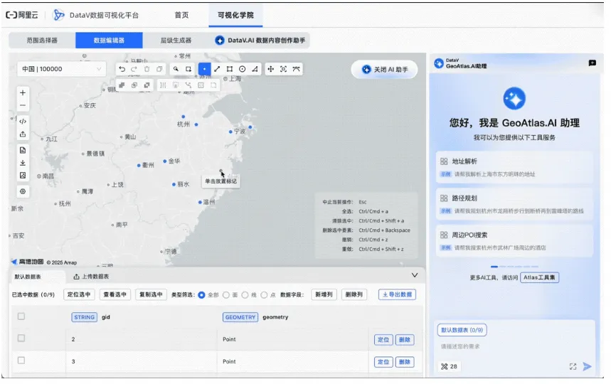The image size is (611, 384).
Task: Choose the 地址解析 tool card
Action: [x=514, y=167]
